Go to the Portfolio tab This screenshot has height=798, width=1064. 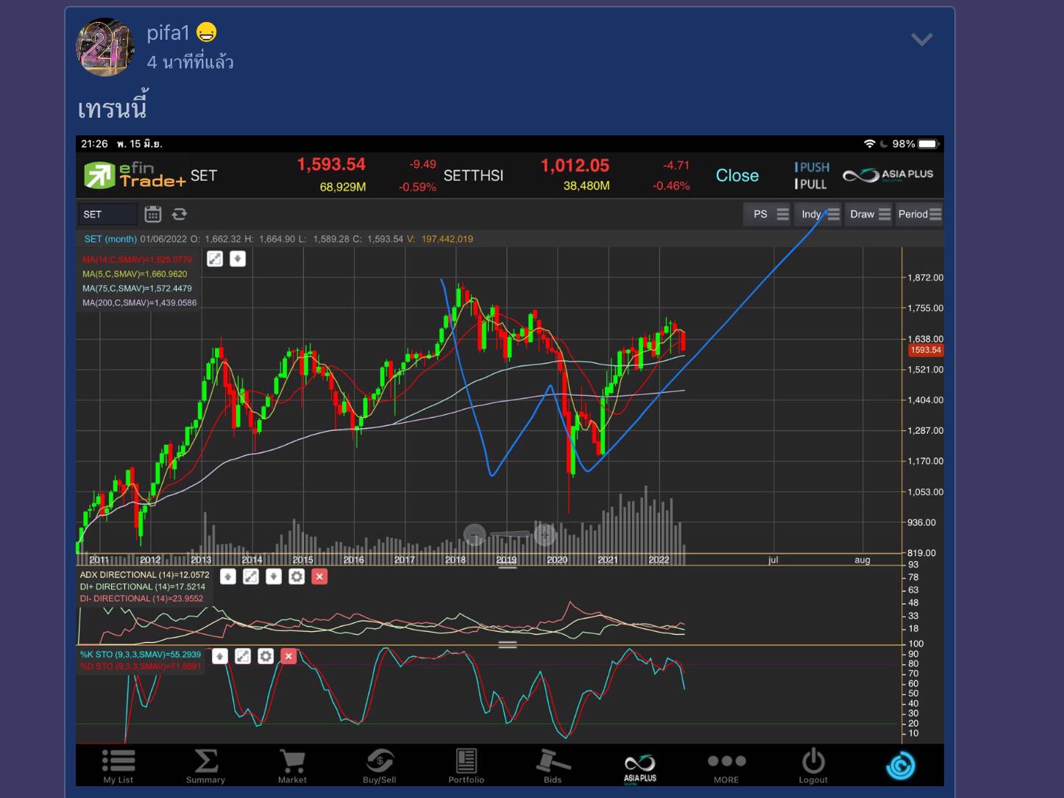pos(466,766)
